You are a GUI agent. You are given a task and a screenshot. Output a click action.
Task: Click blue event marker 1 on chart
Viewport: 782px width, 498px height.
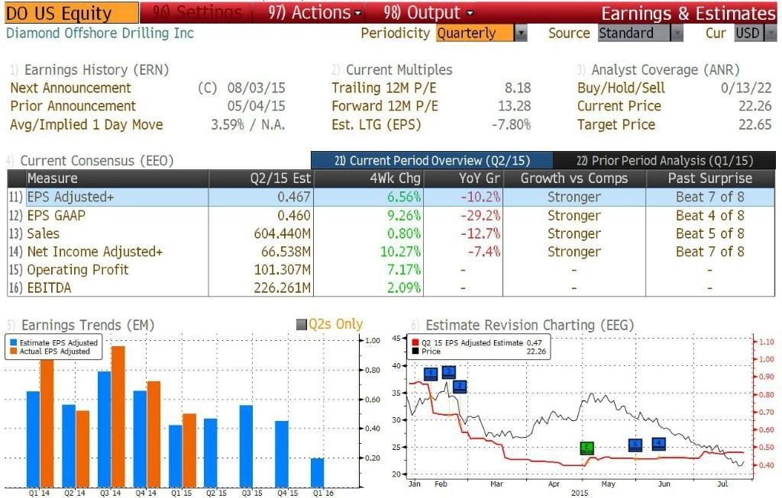point(431,374)
